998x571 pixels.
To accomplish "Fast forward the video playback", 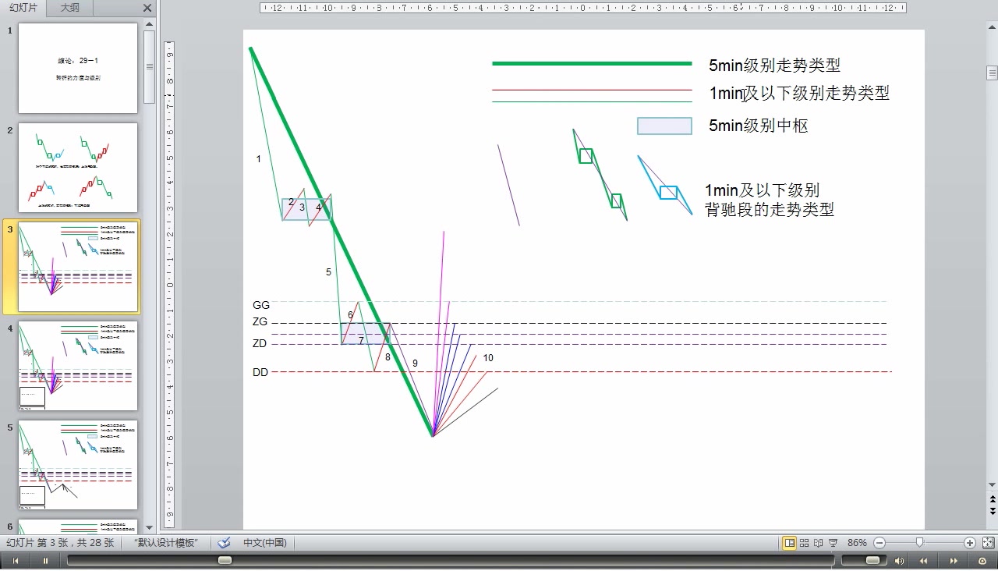I will pos(953,561).
